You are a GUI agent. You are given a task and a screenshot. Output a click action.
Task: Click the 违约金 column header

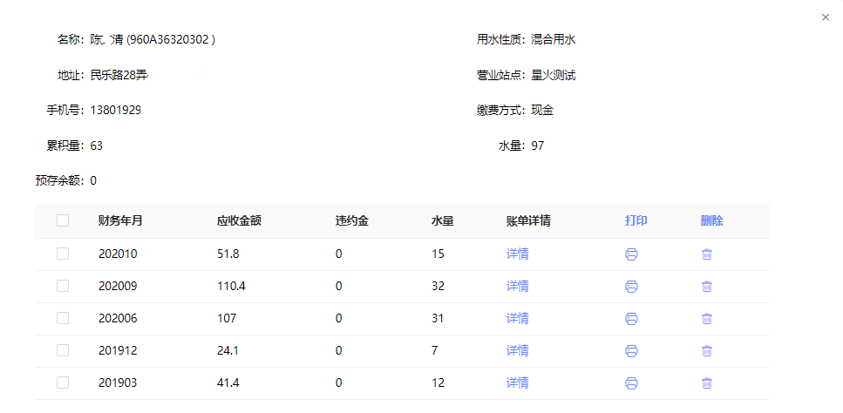pos(351,221)
